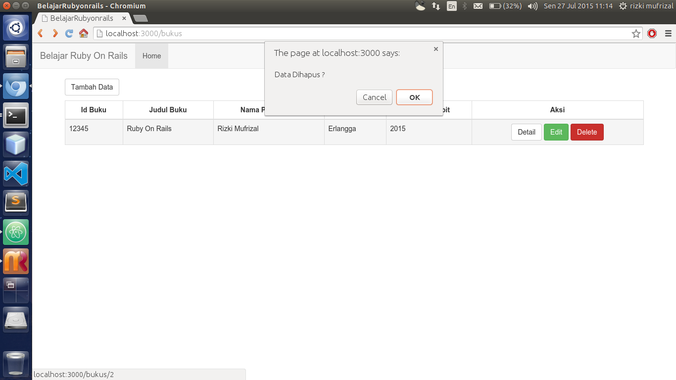This screenshot has height=380, width=676.
Task: Expand the battery status menu
Action: click(505, 6)
